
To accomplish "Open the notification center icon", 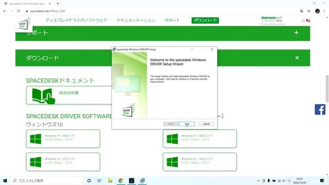I will click(322, 180).
